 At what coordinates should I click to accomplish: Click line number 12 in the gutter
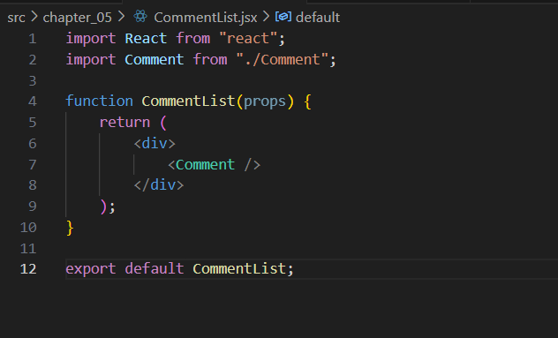[x=28, y=269]
